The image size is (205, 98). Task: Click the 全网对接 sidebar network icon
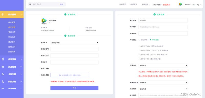(3, 74)
